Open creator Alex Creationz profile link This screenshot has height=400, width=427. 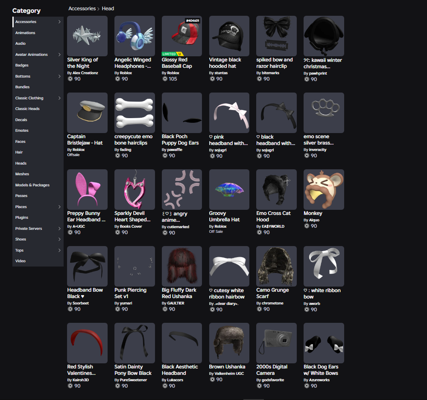(85, 73)
